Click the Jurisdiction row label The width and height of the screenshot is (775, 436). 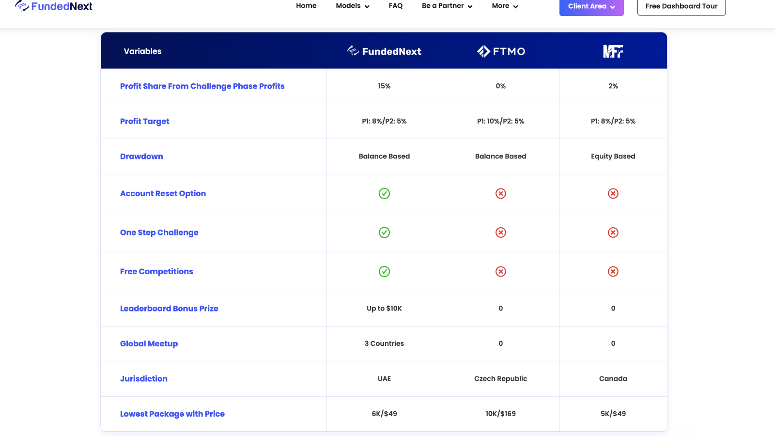tap(143, 379)
